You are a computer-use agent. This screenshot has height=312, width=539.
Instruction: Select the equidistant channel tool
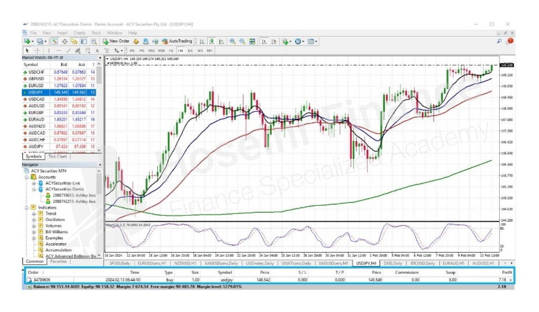(78, 50)
